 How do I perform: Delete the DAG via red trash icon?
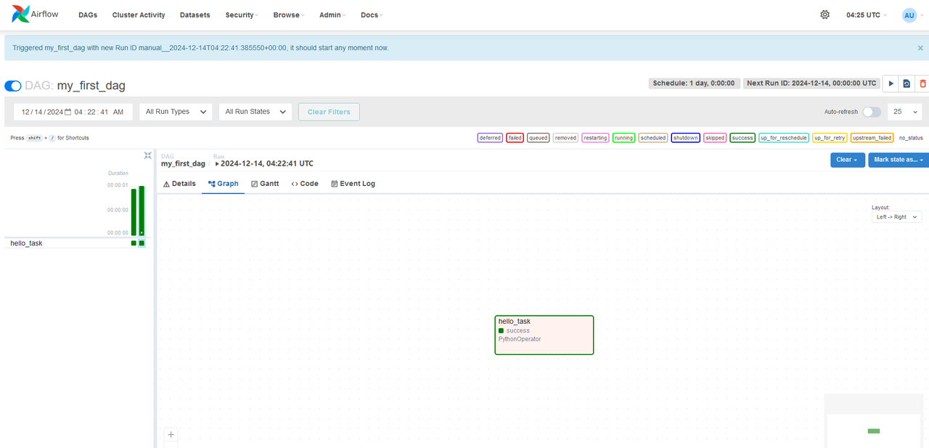(x=922, y=84)
